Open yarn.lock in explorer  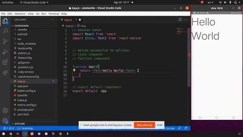23,114
